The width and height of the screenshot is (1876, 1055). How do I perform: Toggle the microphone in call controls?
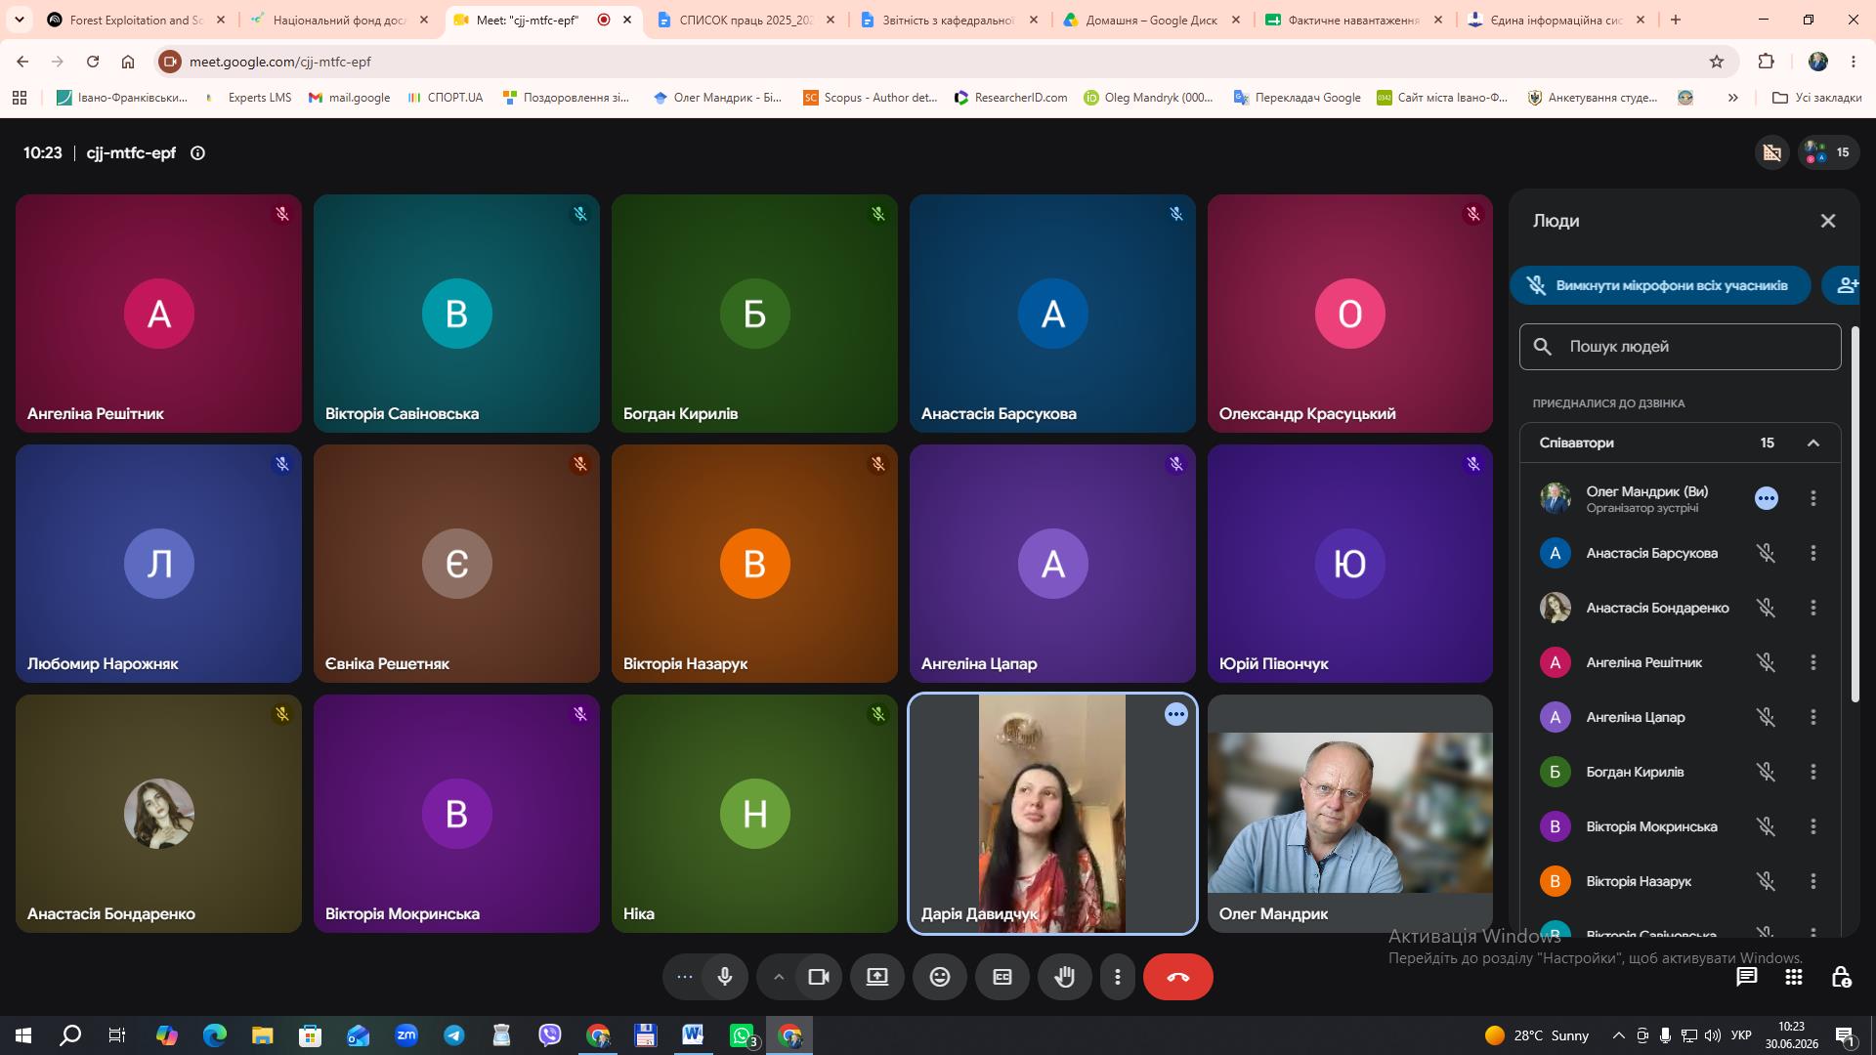click(x=725, y=977)
